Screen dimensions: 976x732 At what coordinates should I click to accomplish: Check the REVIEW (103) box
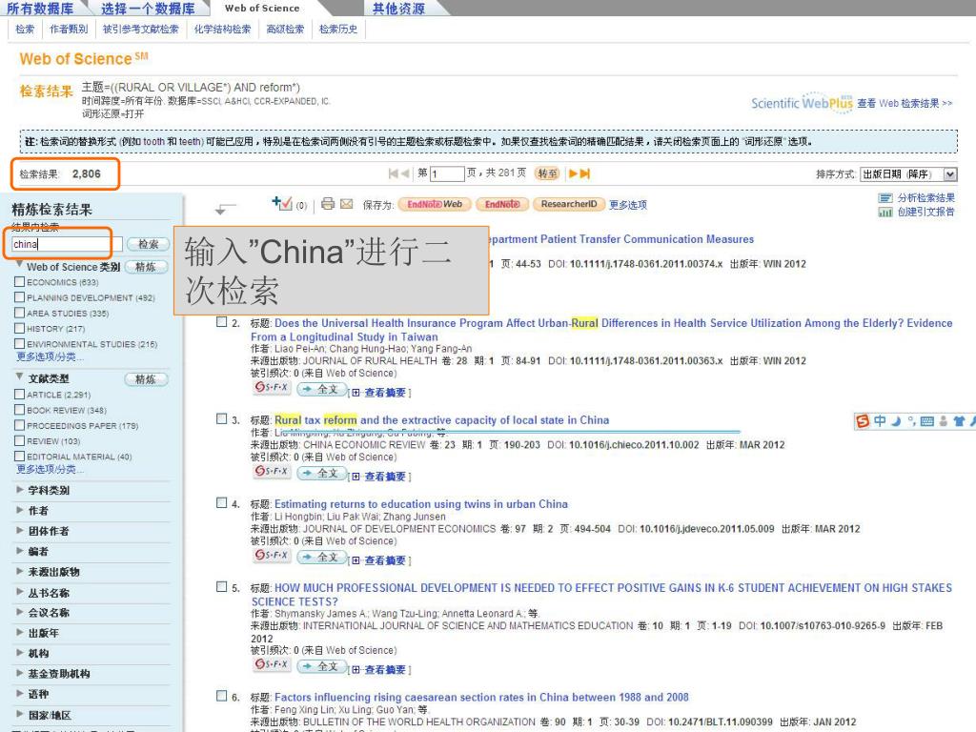19,440
